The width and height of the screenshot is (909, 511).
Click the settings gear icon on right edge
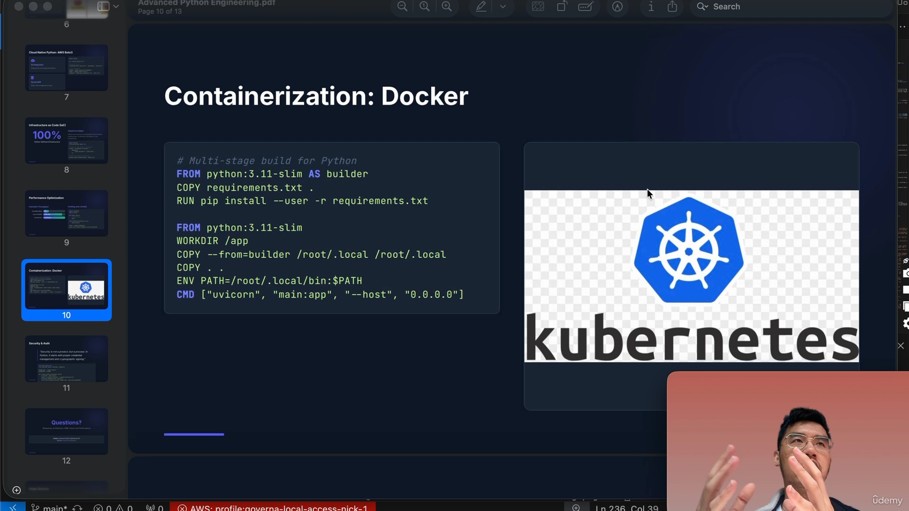tap(905, 323)
